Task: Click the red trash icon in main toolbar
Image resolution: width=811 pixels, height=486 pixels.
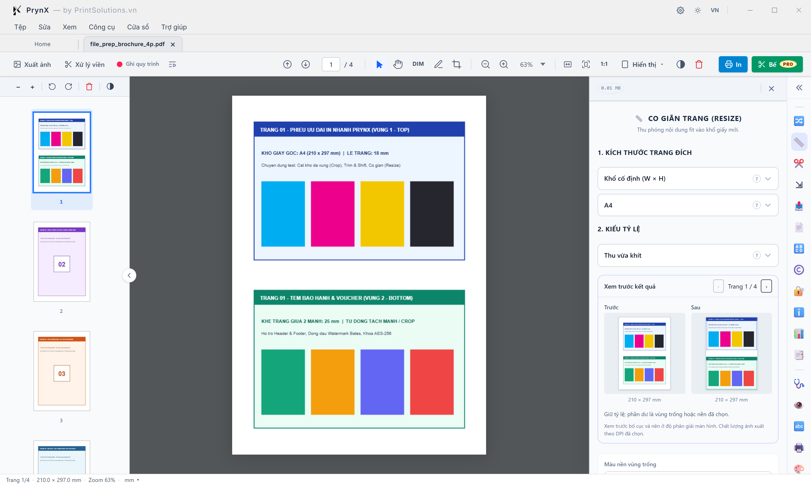Action: pyautogui.click(x=699, y=65)
